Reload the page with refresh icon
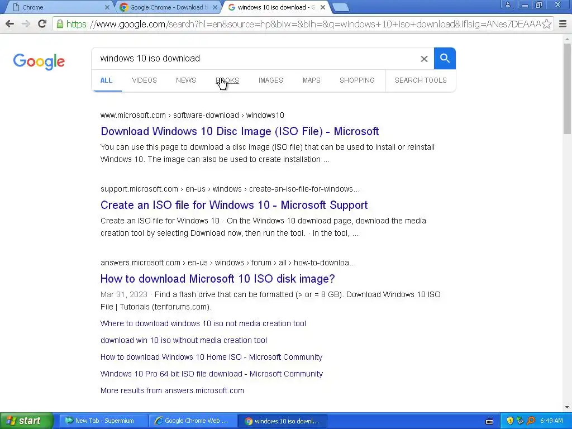The height and width of the screenshot is (429, 572). pyautogui.click(x=42, y=23)
